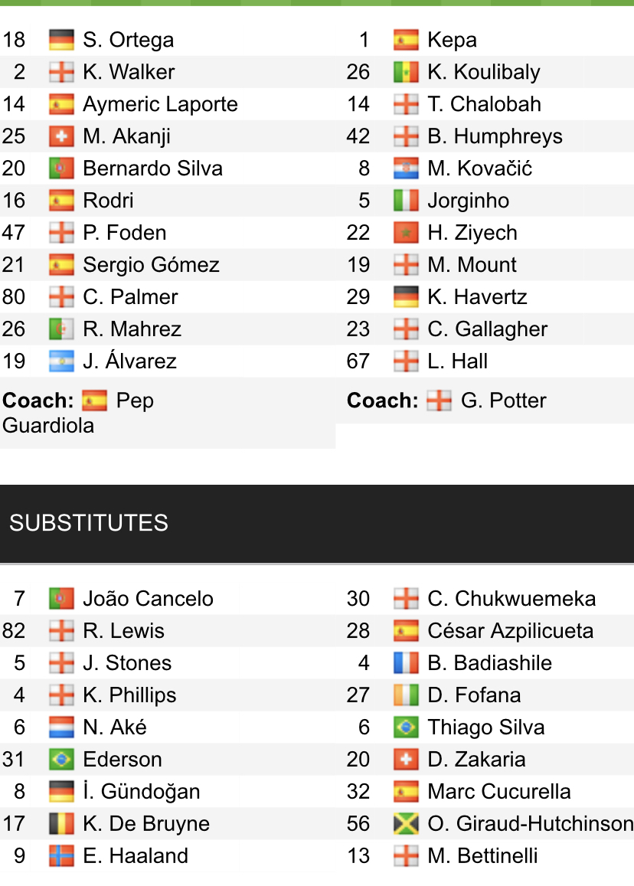Screen dimensions: 634x886
Task: Open Bernardo Silva's player page
Action: 152,168
